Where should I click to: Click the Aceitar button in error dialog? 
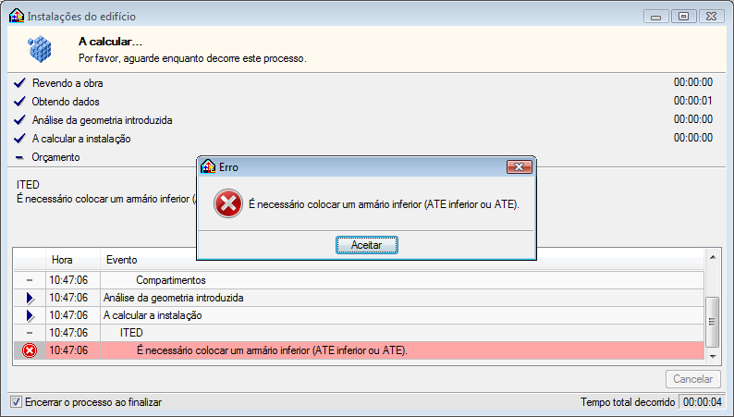point(366,245)
